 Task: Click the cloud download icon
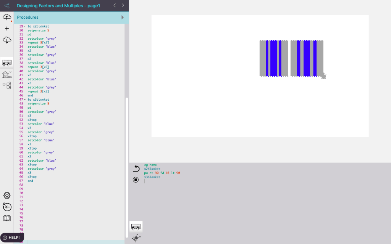coord(7,40)
